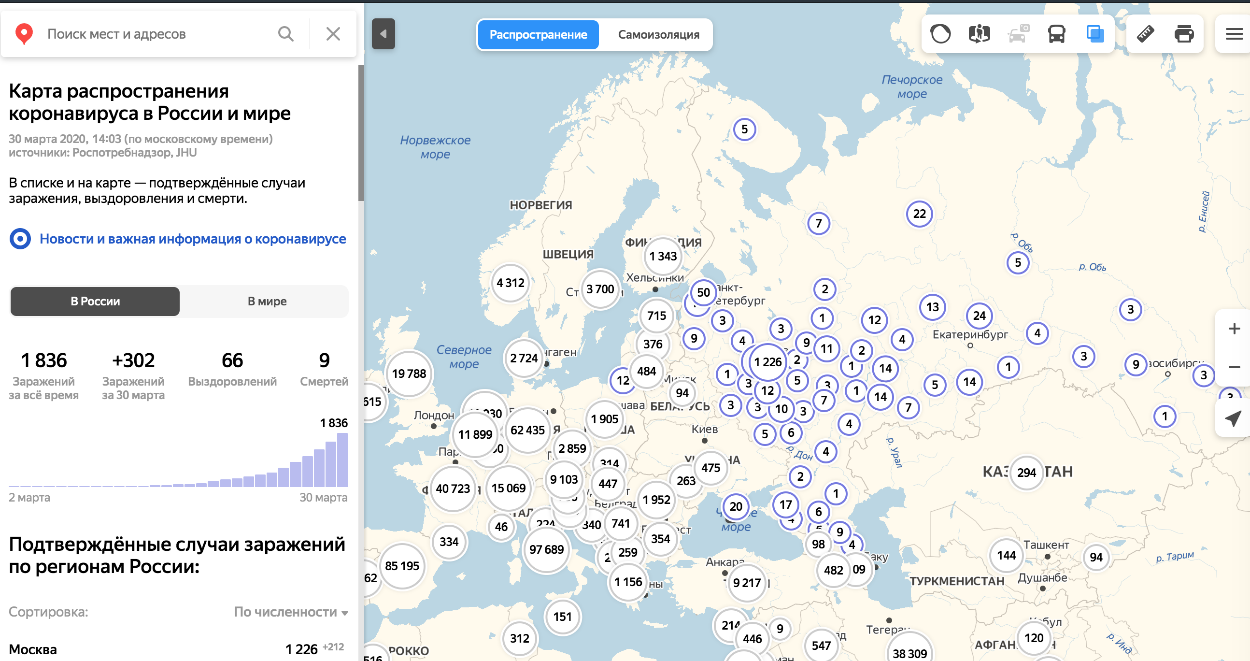Click the 9 103 cluster marker
This screenshot has height=661, width=1250.
click(564, 479)
